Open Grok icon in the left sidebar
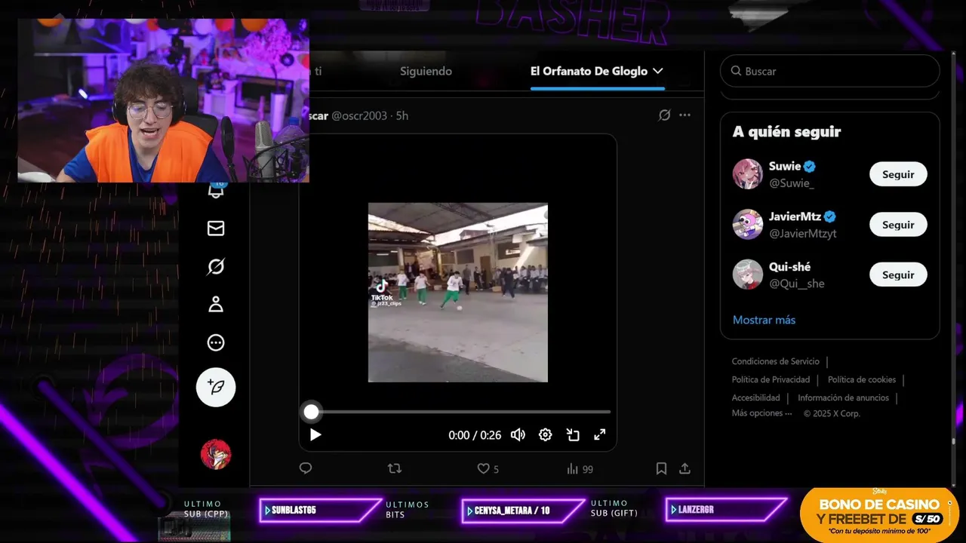The height and width of the screenshot is (543, 966). tap(216, 266)
